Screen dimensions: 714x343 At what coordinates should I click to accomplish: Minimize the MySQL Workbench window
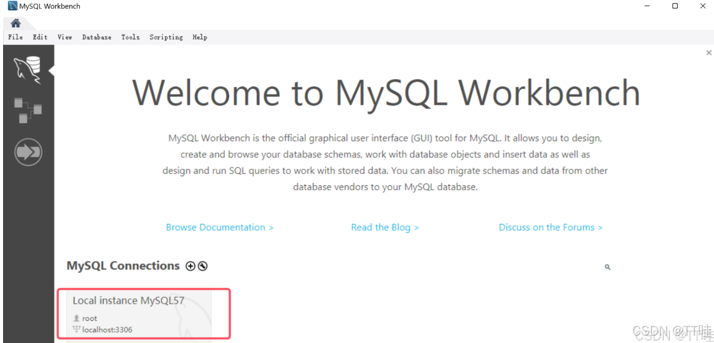pos(648,6)
